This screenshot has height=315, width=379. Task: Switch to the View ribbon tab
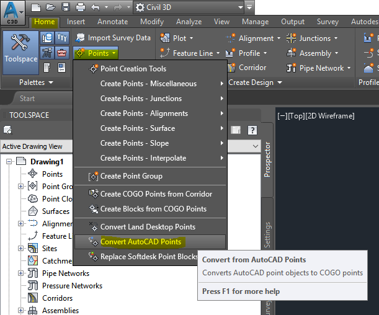(221, 22)
